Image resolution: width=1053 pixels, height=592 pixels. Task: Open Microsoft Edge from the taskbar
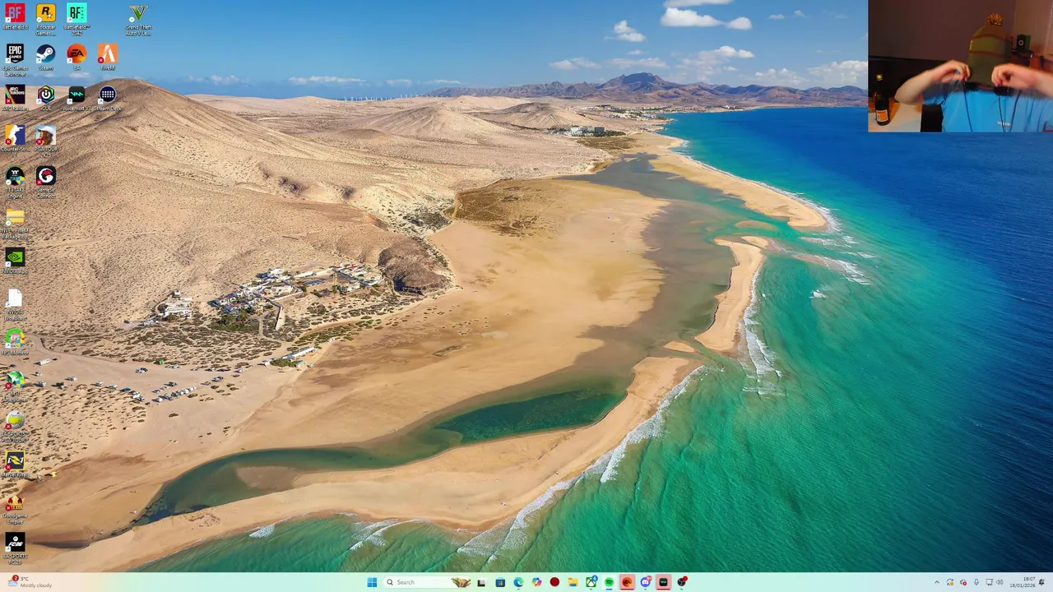click(518, 582)
